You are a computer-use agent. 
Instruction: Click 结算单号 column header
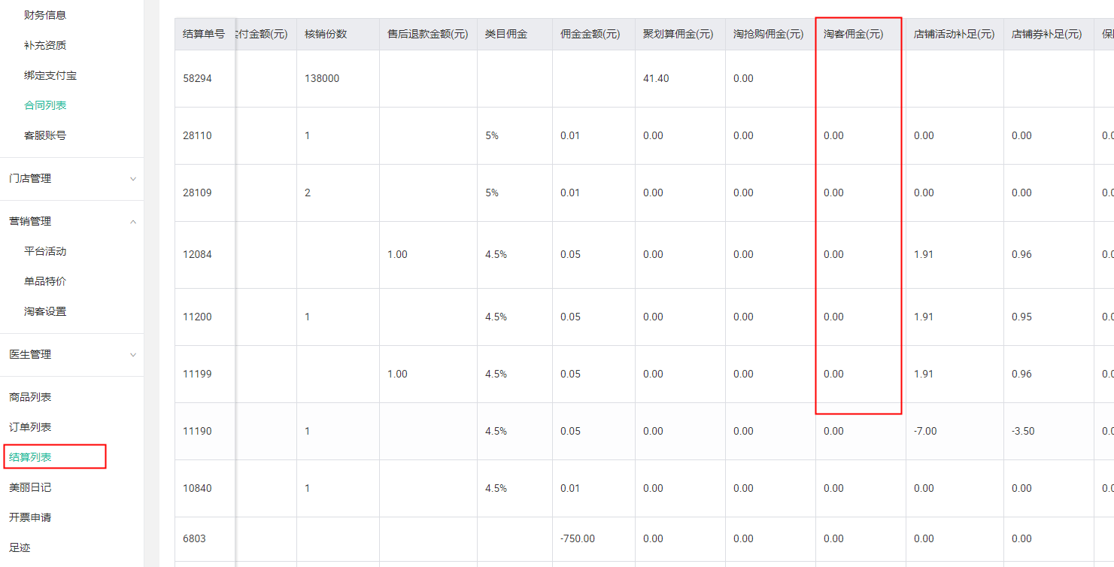204,34
